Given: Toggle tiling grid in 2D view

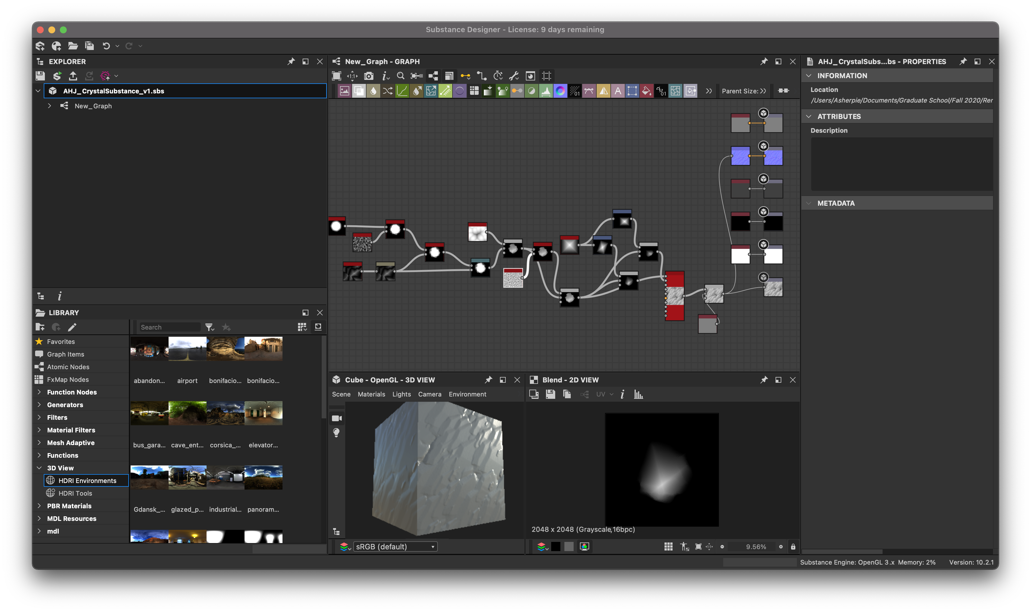Looking at the screenshot, I should [668, 547].
